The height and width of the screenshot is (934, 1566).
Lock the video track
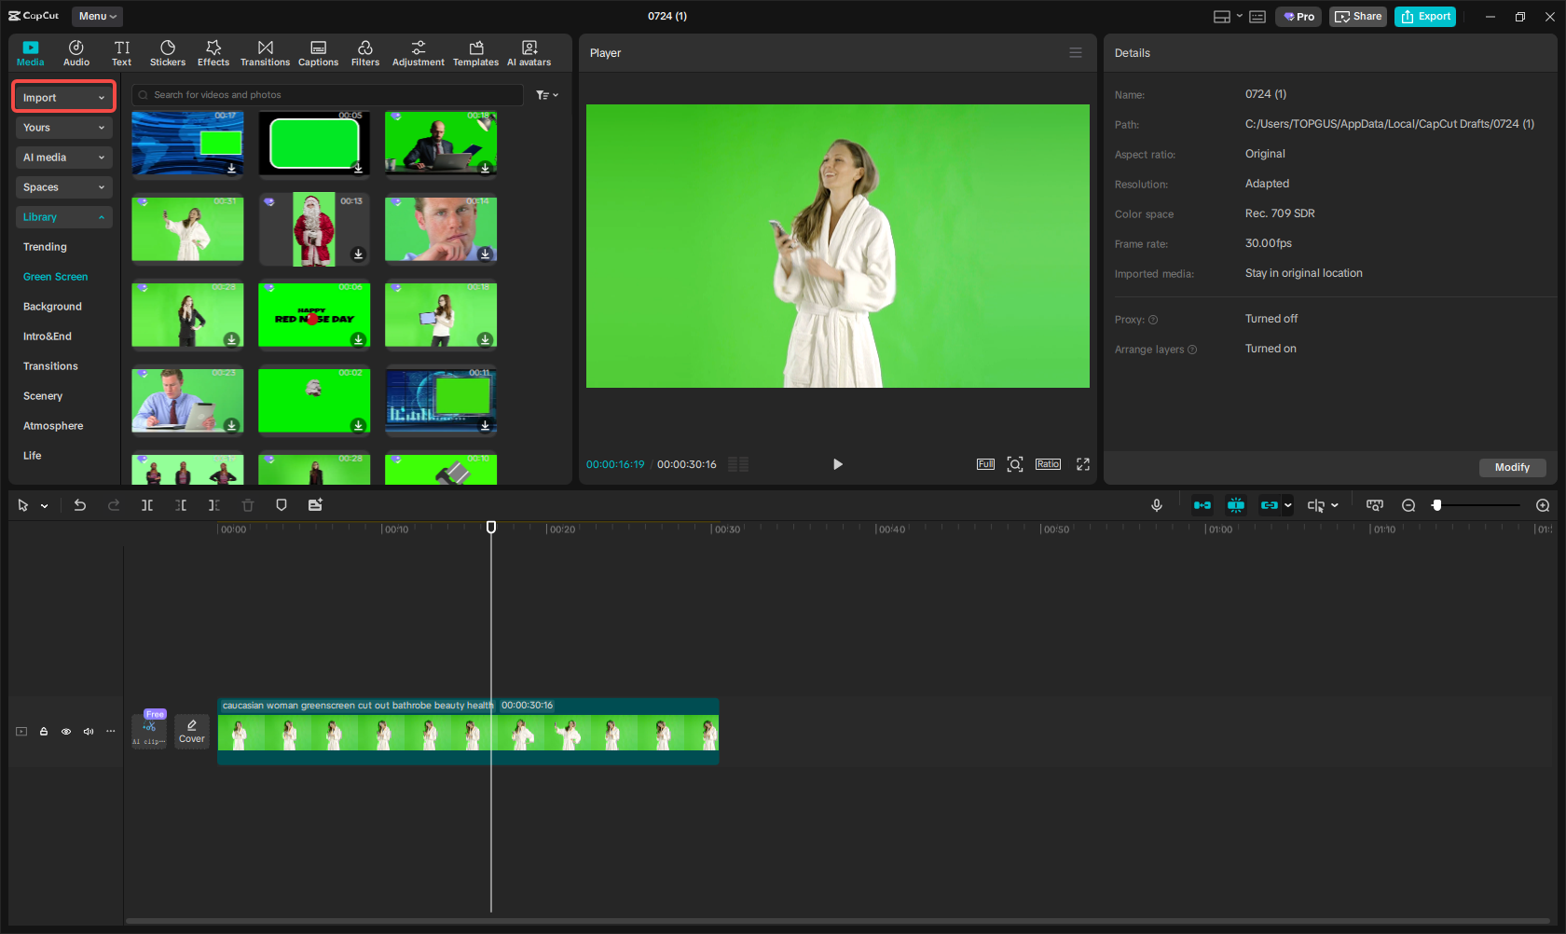[43, 732]
